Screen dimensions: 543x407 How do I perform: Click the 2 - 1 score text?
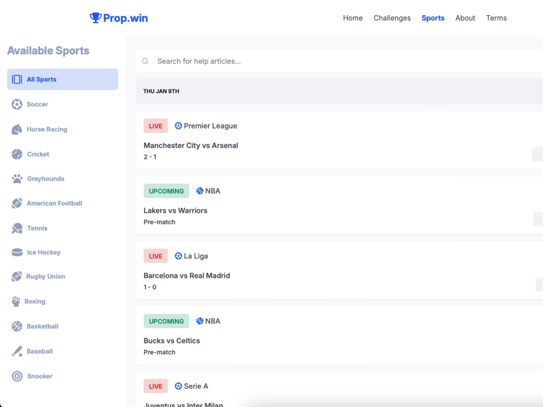pyautogui.click(x=150, y=157)
